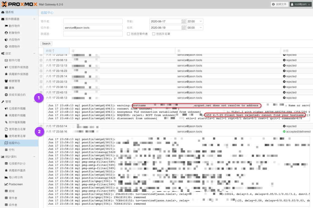Click the 技術支援合約 lifebuoy icon
The width and height of the screenshot is (313, 208).
pos(6,95)
